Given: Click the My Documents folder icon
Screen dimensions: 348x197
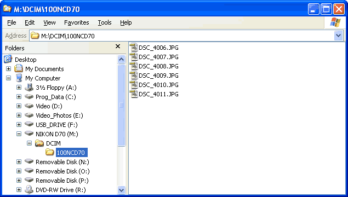Looking at the screenshot, I should coord(19,68).
